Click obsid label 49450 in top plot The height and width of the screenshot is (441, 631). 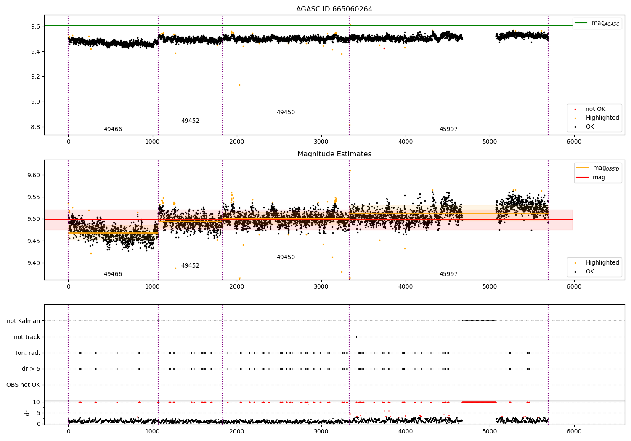tap(286, 113)
